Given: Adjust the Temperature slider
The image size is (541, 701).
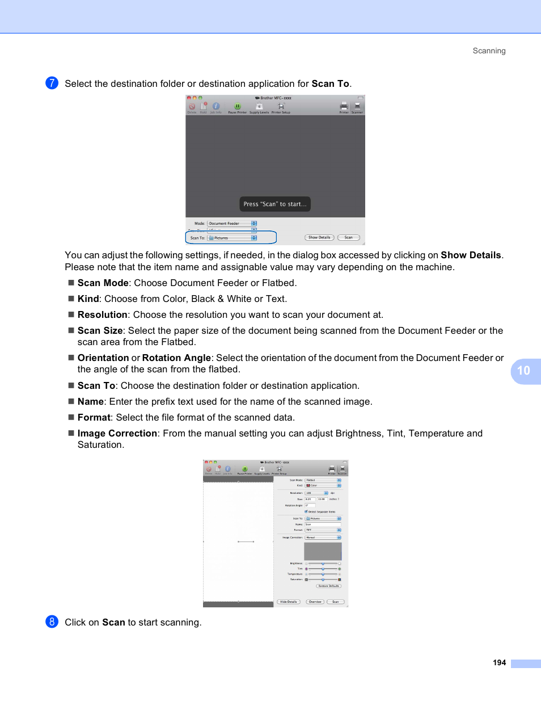Looking at the screenshot, I should [x=323, y=574].
